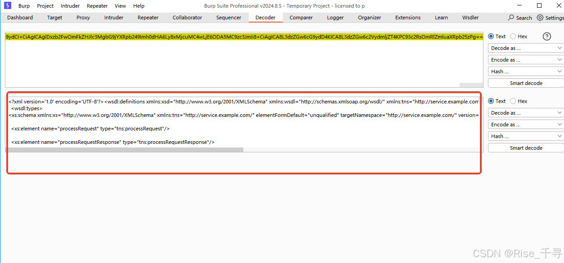Expand the top 'Hash ...' dropdown
This screenshot has height=263, width=564.
coord(526,71)
